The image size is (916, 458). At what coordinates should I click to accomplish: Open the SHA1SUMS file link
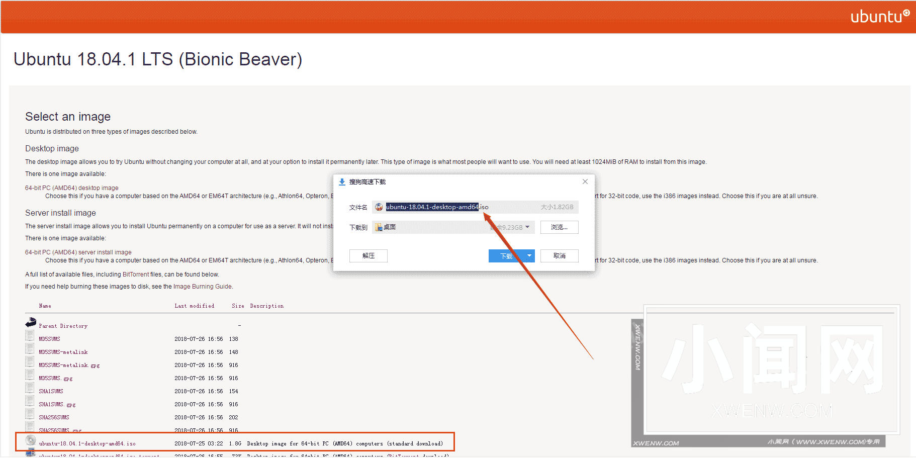click(51, 392)
